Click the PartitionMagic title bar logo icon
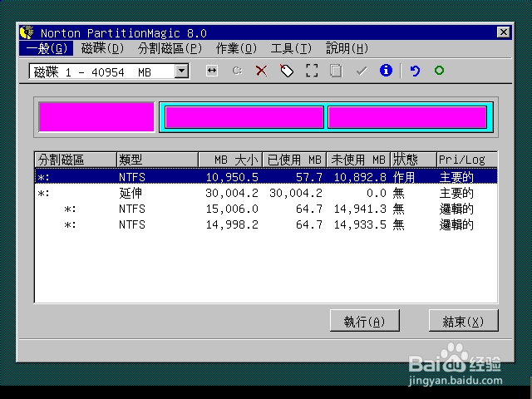The height and width of the screenshot is (399, 532). (x=27, y=32)
